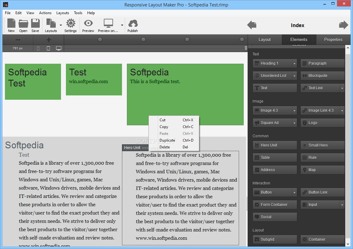Image resolution: width=353 pixels, height=249 pixels.
Task: Choose Copy from context menu
Action: [174, 127]
